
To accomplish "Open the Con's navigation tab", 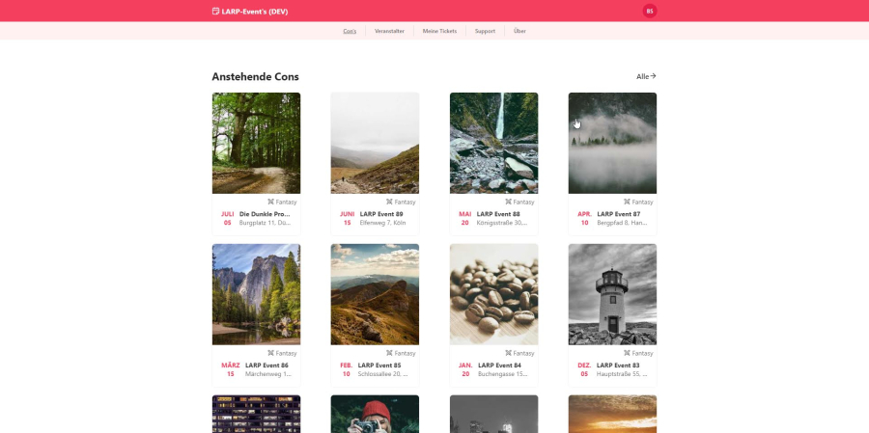I will click(350, 31).
